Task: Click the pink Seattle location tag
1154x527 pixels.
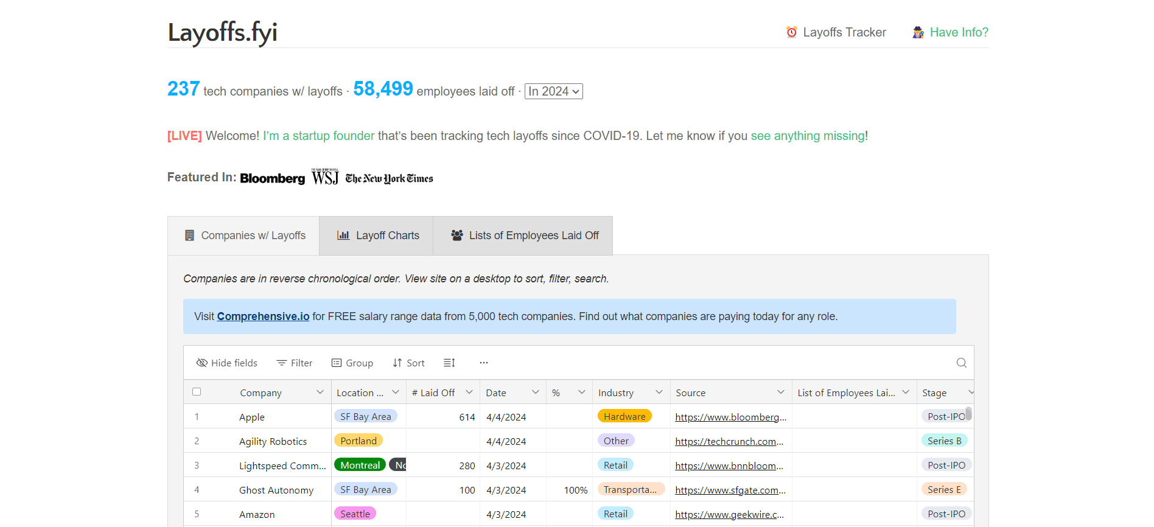Action: (355, 514)
